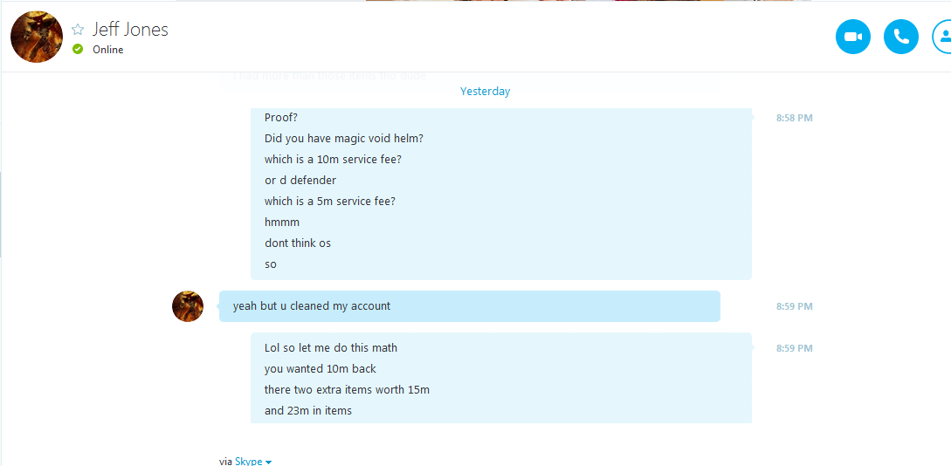The height and width of the screenshot is (466, 951).
Task: Click the 8:58 PM timestamp
Action: pyautogui.click(x=794, y=118)
